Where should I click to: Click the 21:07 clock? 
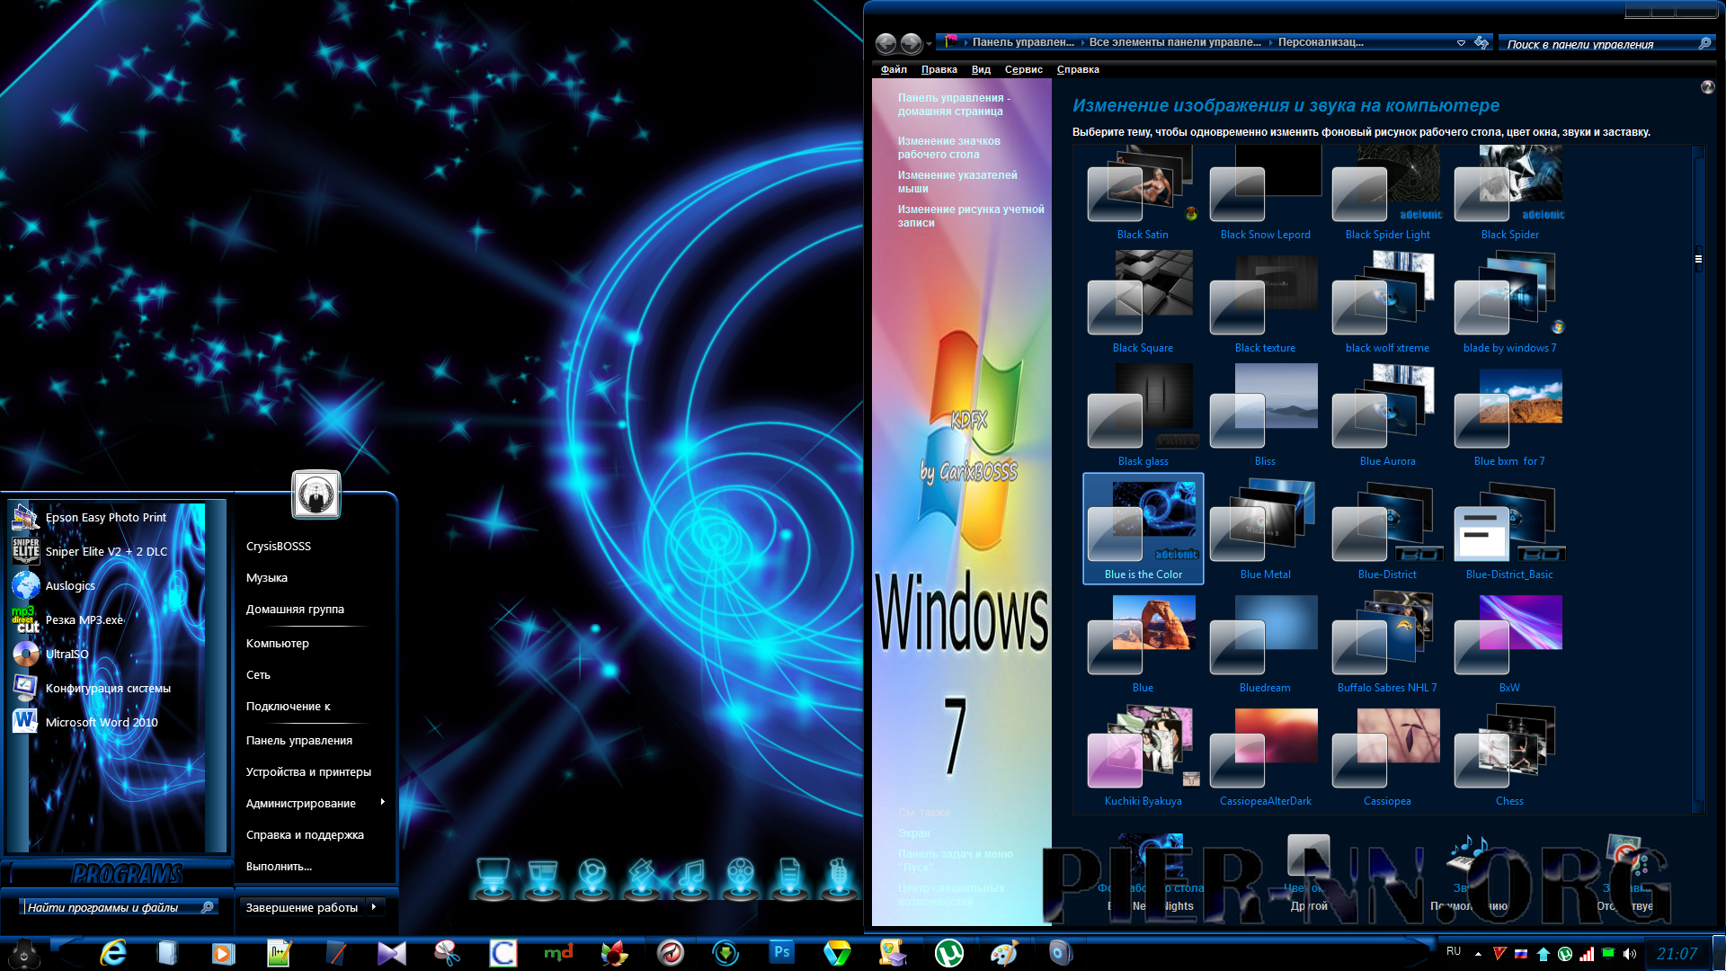pyautogui.click(x=1677, y=954)
